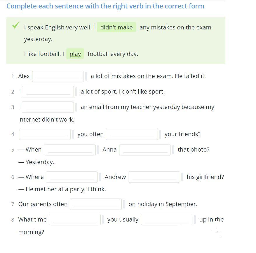The width and height of the screenshot is (256, 253).
Task: Click the blank after "Where"
Action: point(72,177)
